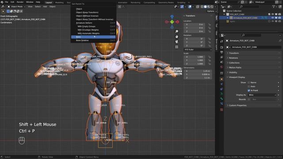This screenshot has height=159, width=283.
Task: Switch to the Compositing workspace tab
Action: point(149,3)
